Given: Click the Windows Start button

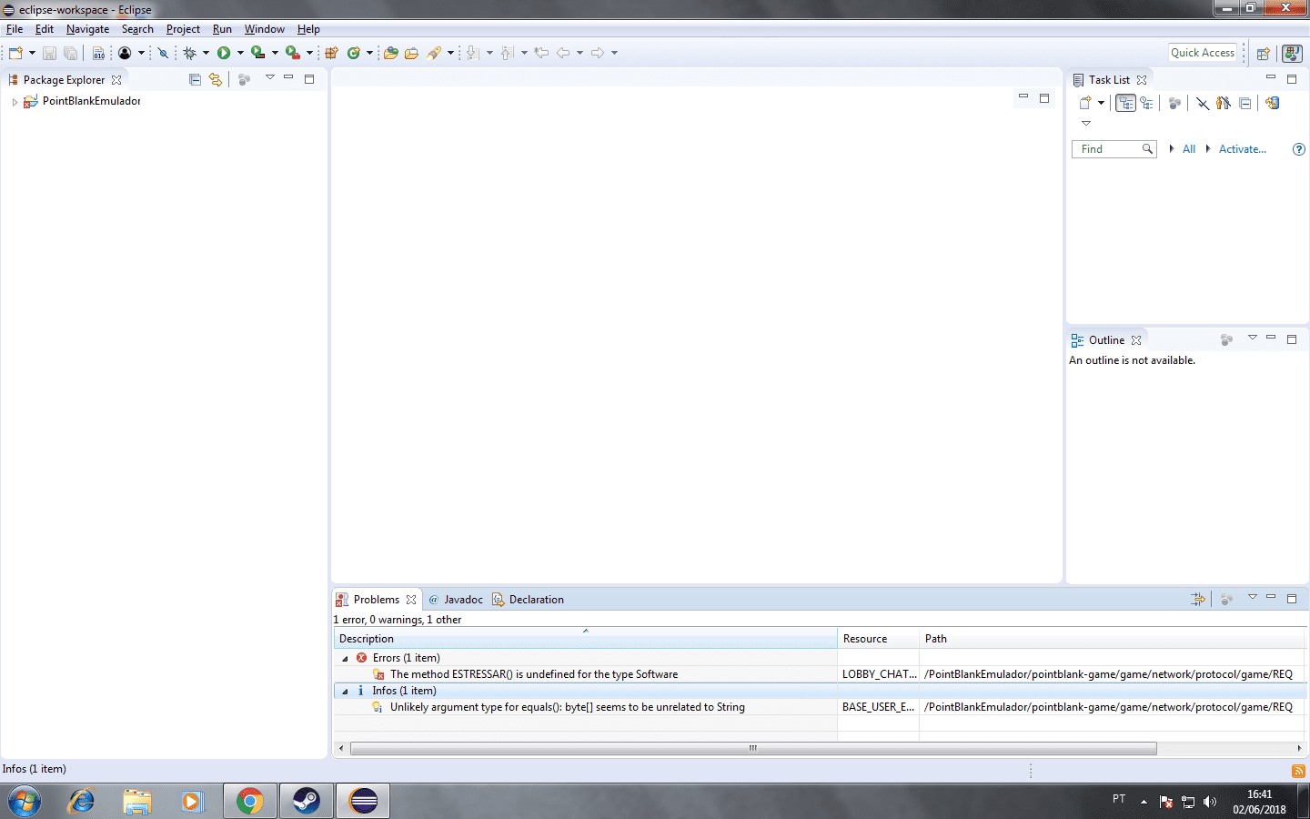Looking at the screenshot, I should pos(25,801).
